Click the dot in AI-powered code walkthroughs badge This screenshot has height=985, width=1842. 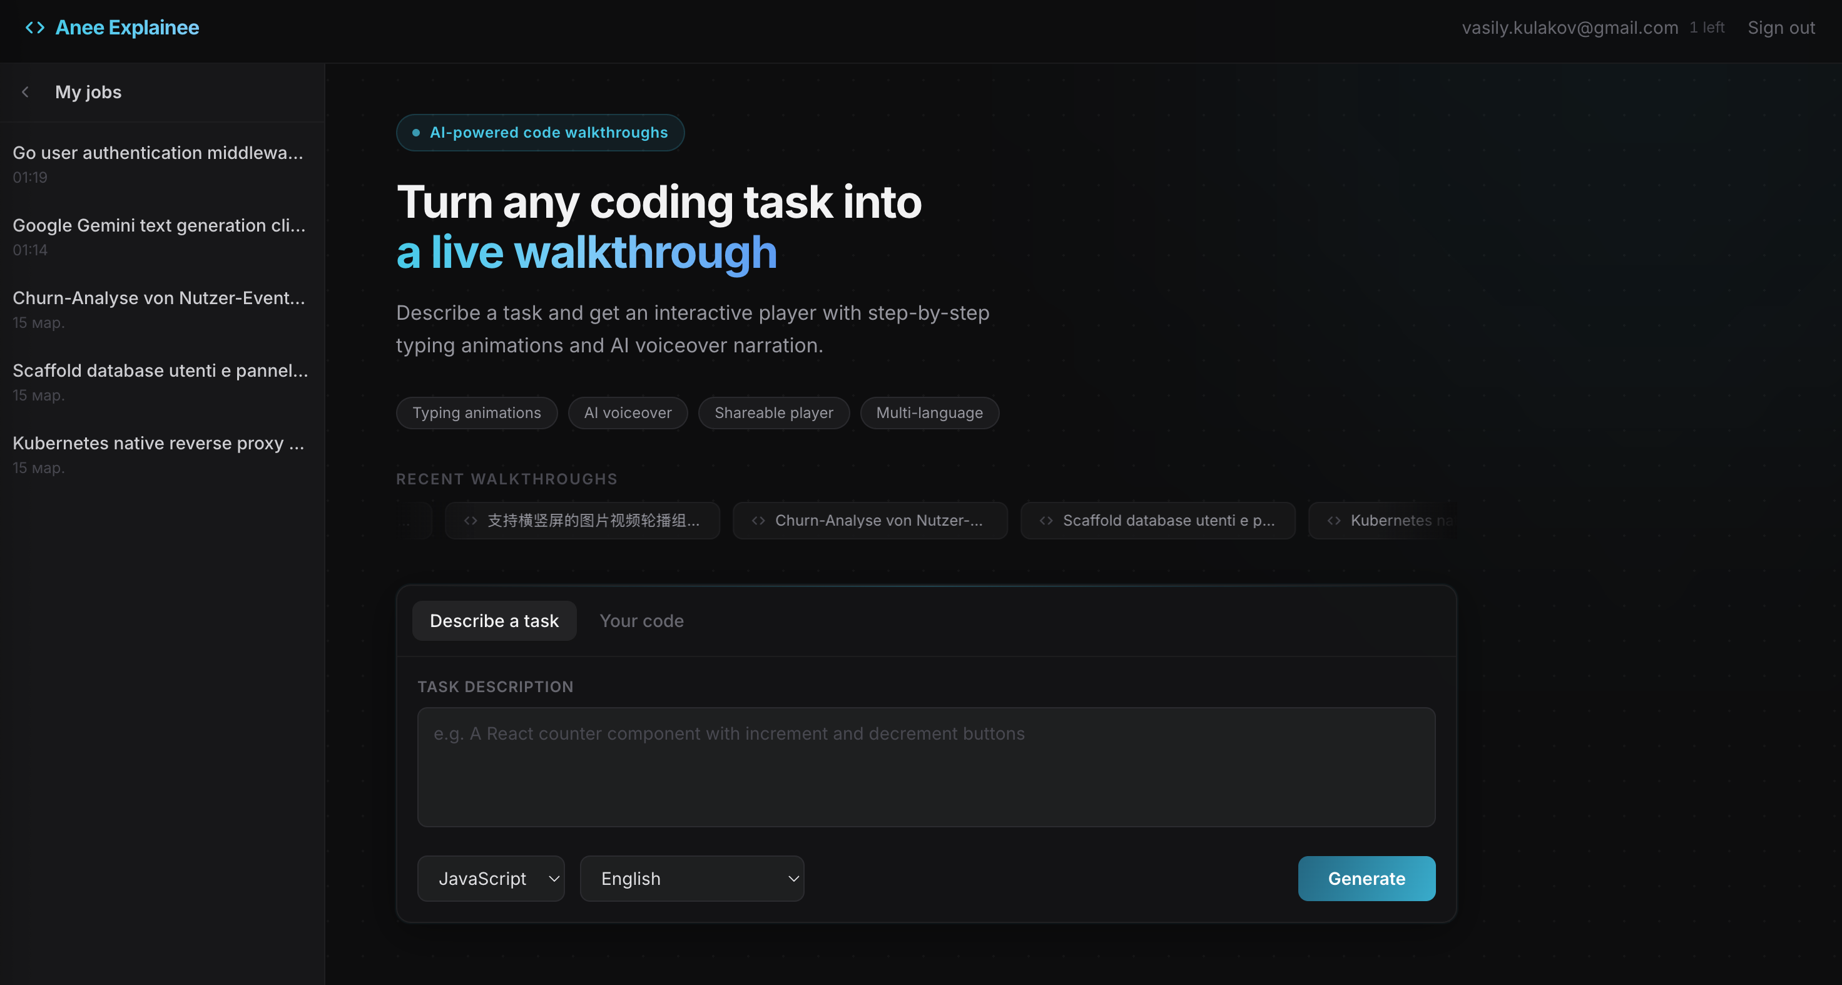coord(415,132)
